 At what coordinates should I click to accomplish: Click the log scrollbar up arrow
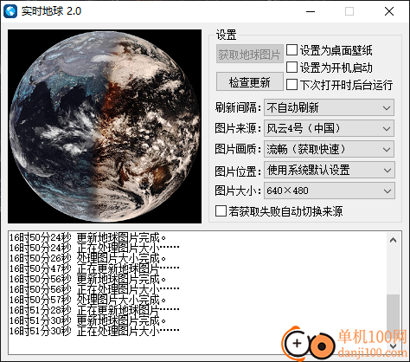[x=393, y=240]
